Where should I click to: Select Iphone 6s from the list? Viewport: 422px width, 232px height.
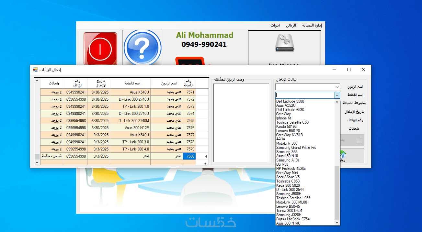click(x=284, y=118)
